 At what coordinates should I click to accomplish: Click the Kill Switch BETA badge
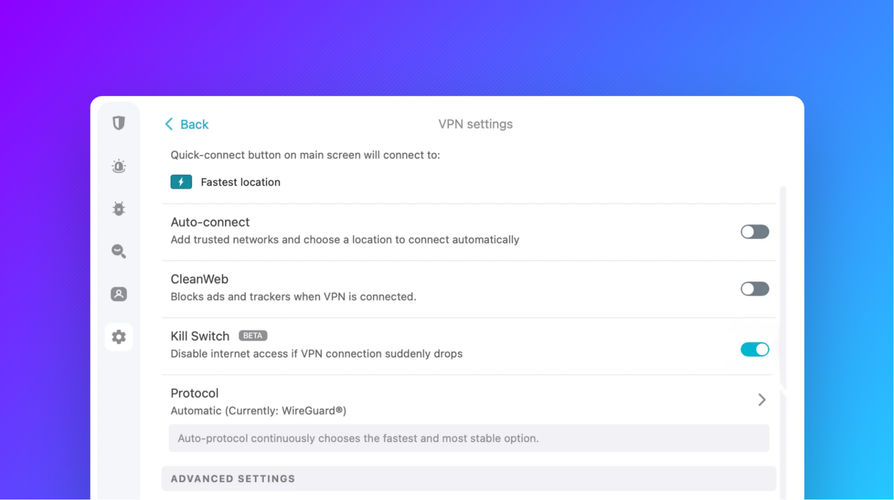tap(253, 336)
